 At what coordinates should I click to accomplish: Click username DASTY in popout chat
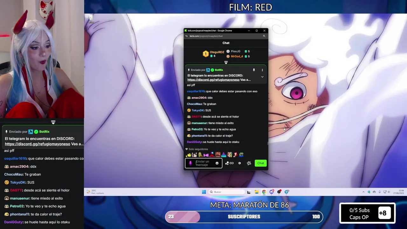(x=196, y=117)
